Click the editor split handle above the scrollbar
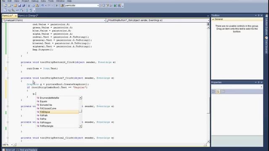Image resolution: width=269 pixels, height=151 pixels. 208,24
